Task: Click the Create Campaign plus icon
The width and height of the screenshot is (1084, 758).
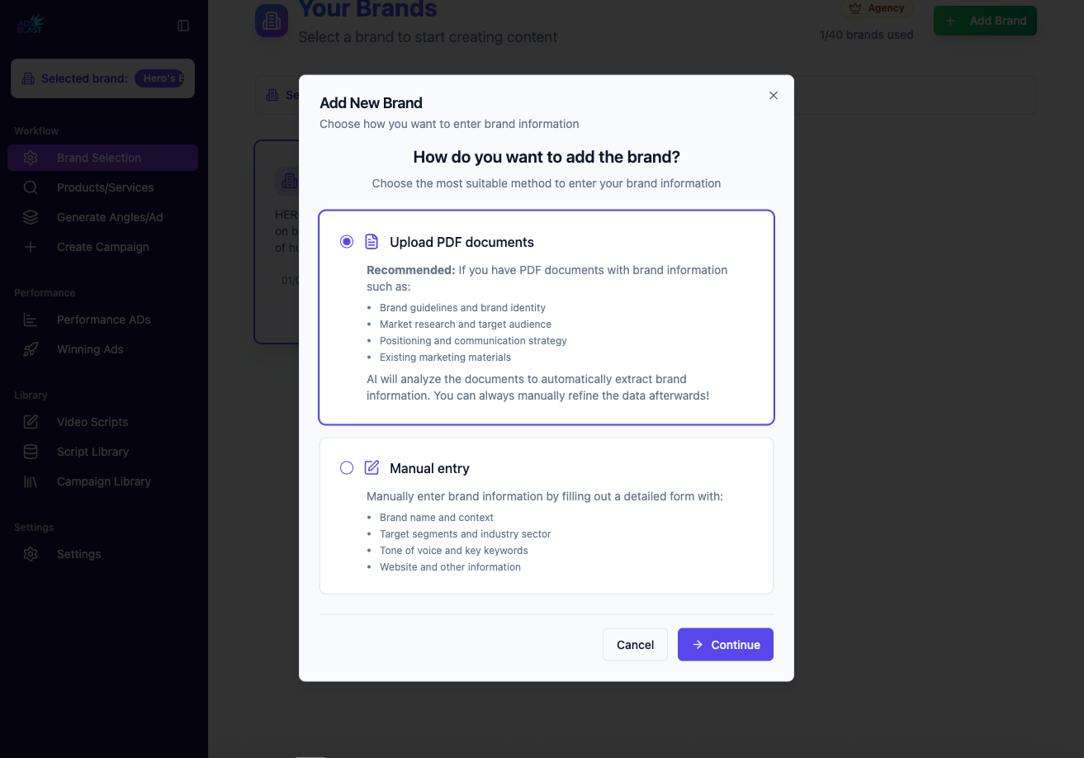Action: click(31, 247)
